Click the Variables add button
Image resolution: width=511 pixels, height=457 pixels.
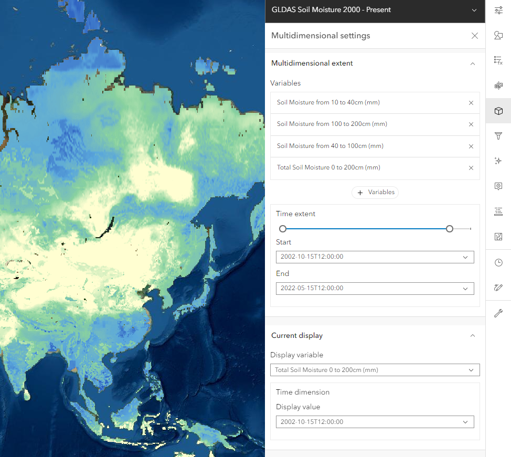(x=375, y=192)
